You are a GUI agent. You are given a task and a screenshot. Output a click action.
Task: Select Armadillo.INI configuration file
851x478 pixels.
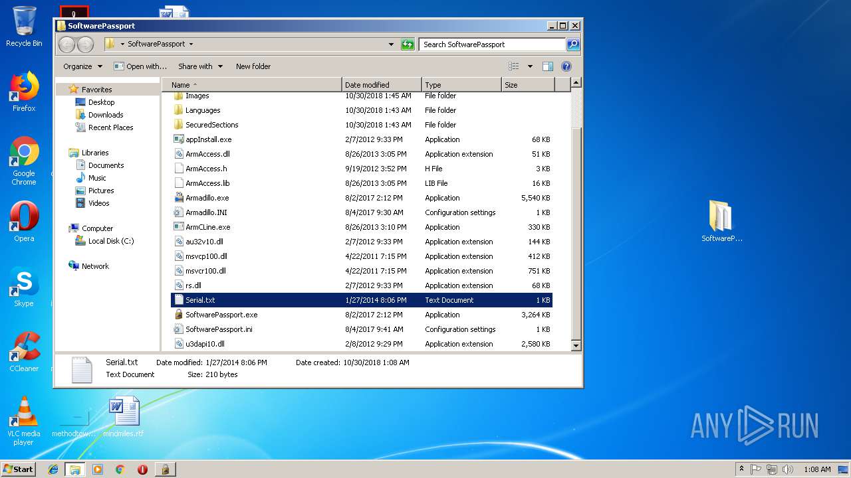click(362, 212)
